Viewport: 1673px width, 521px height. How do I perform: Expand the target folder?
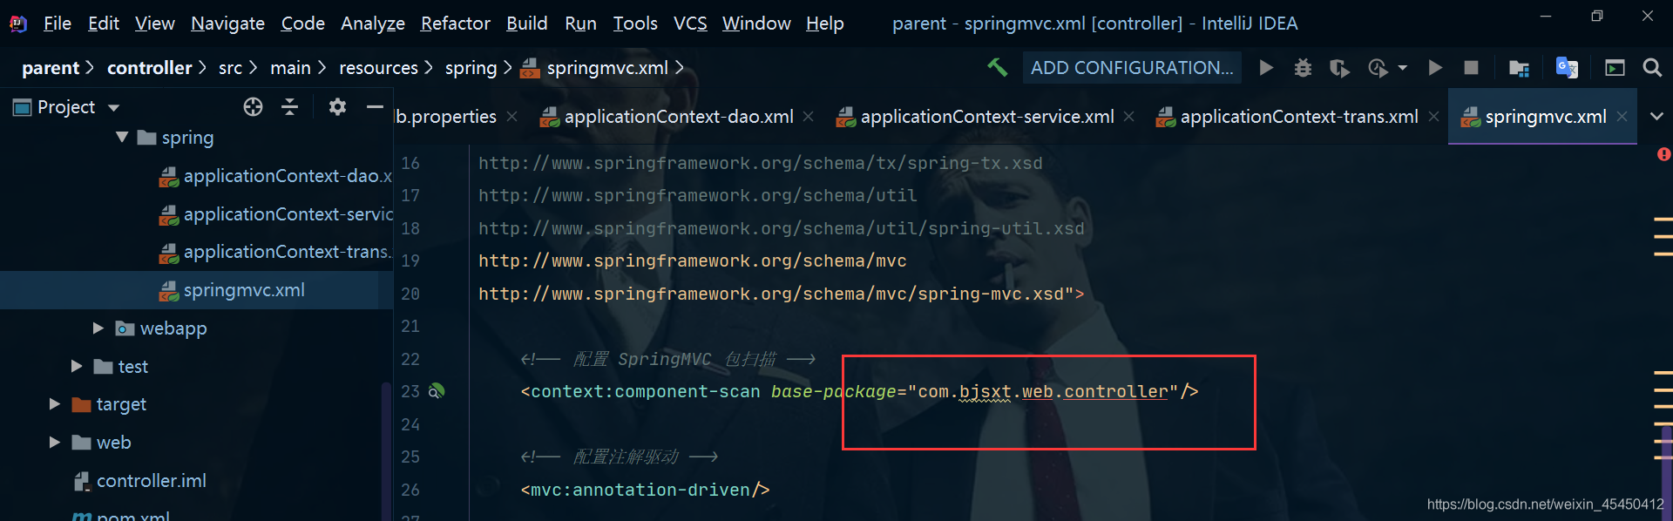pyautogui.click(x=55, y=403)
